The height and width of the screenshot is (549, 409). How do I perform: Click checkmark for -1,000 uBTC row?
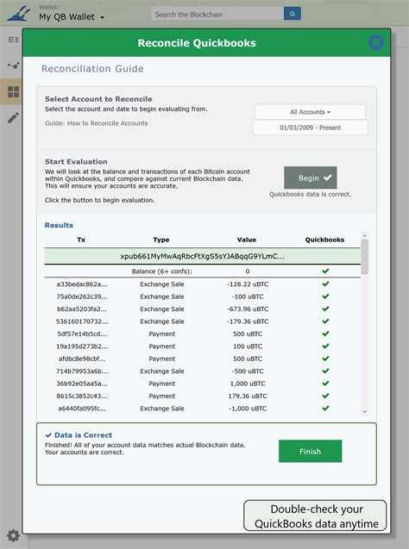pyautogui.click(x=325, y=409)
